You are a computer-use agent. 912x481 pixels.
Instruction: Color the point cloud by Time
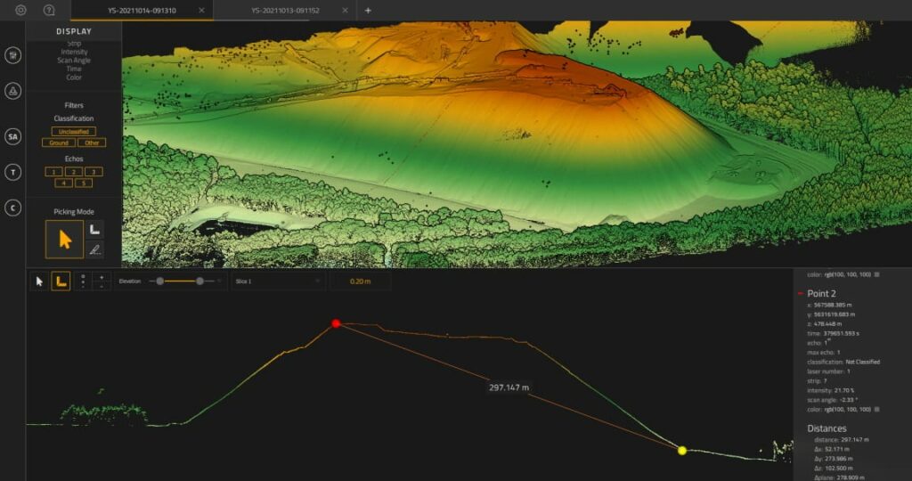point(74,69)
